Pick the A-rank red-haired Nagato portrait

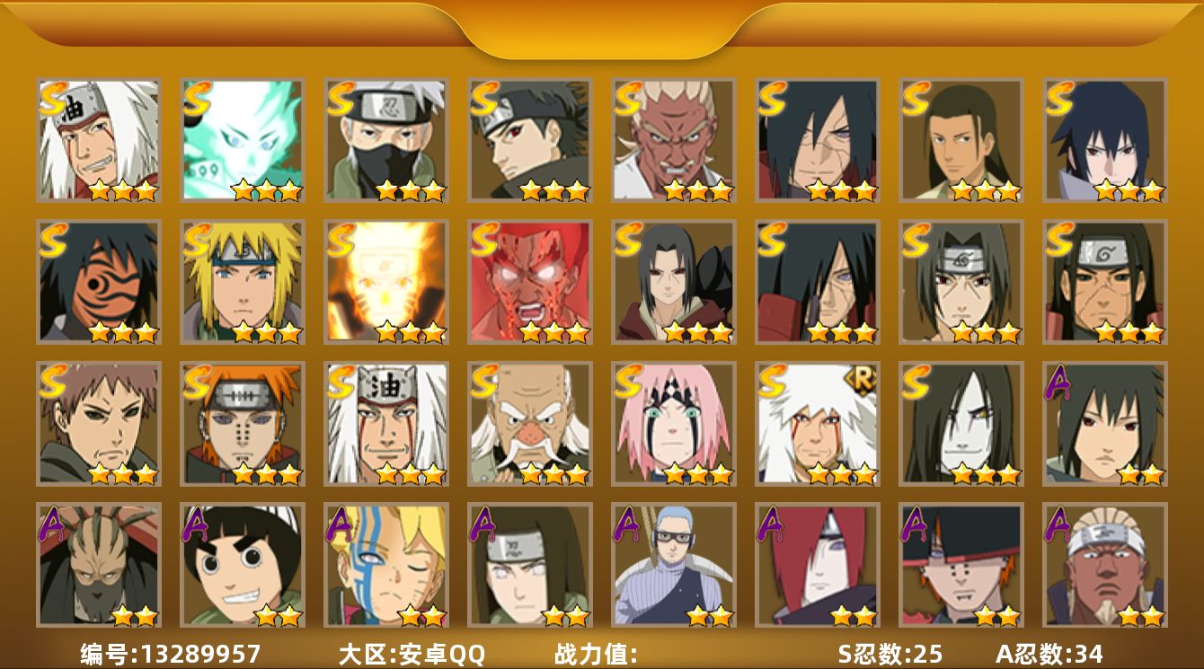click(x=817, y=565)
